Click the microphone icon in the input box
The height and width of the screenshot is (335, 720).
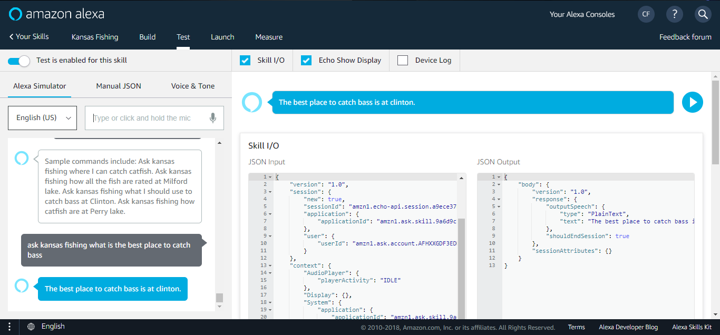[x=213, y=118]
